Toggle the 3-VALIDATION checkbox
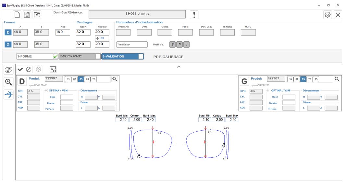346x183 pixels. (141, 57)
